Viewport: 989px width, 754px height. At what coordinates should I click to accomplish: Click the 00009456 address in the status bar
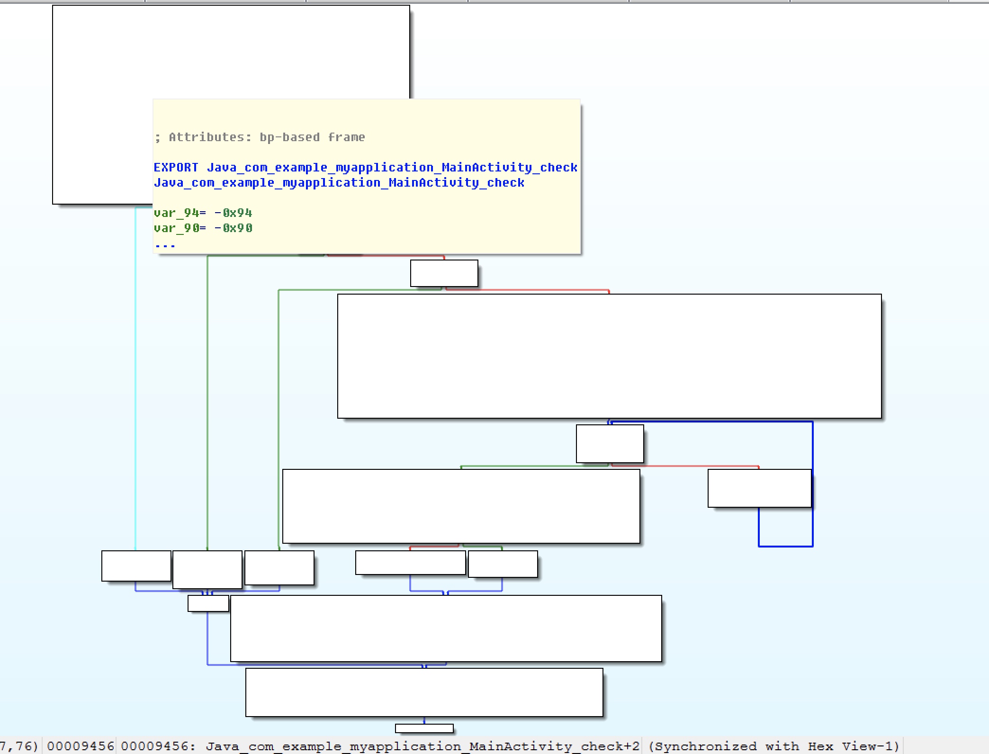pos(81,746)
